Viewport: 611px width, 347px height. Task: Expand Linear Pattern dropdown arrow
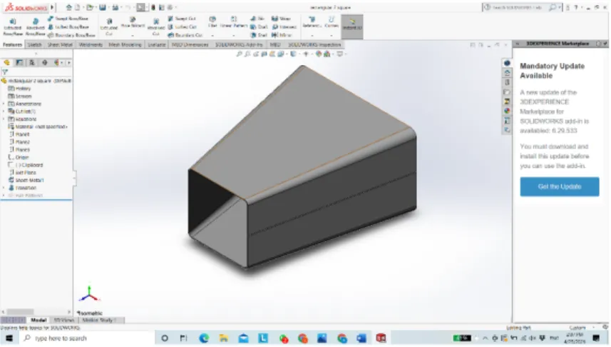click(x=234, y=36)
